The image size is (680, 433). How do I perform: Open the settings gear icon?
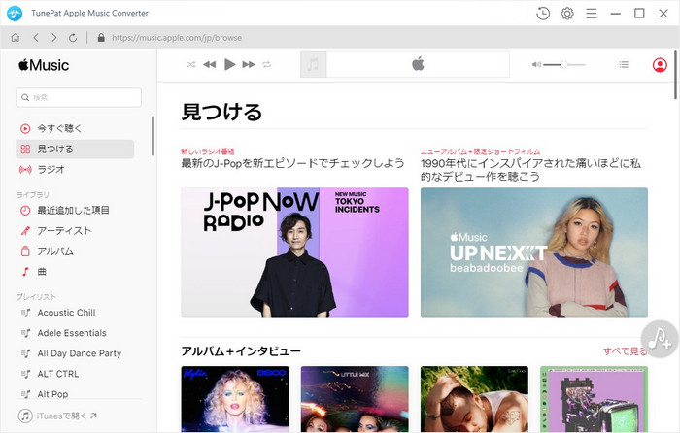[x=567, y=14]
